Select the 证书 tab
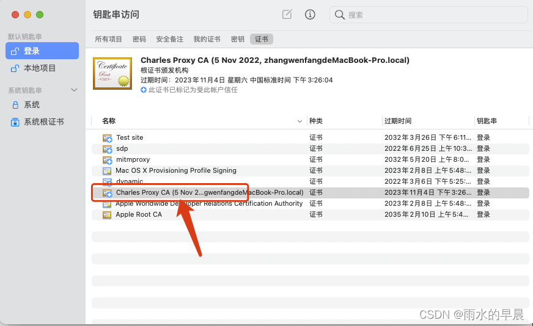Viewport: 533px width, 326px height. pyautogui.click(x=262, y=39)
